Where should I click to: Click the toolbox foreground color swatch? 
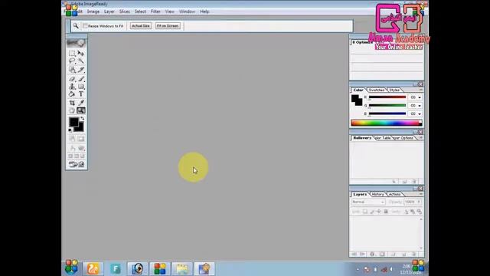click(73, 122)
